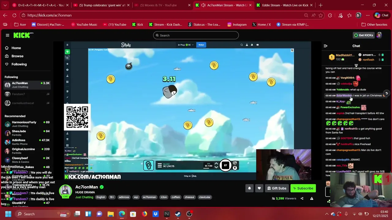This screenshot has width=392, height=220.
Task: Open the Stake game hamburger menu
Action: 160,166
